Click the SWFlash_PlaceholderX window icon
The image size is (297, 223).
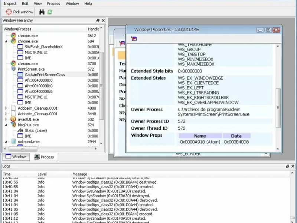(20, 47)
